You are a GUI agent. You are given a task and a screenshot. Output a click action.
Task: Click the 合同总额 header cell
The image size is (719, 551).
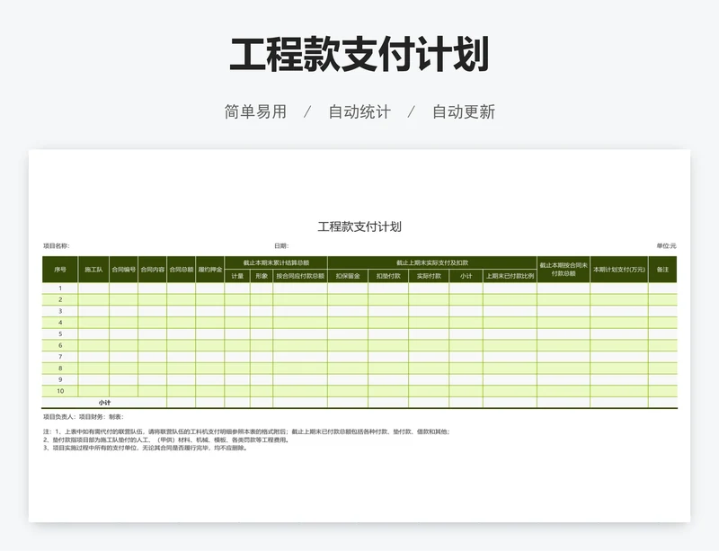coord(181,270)
